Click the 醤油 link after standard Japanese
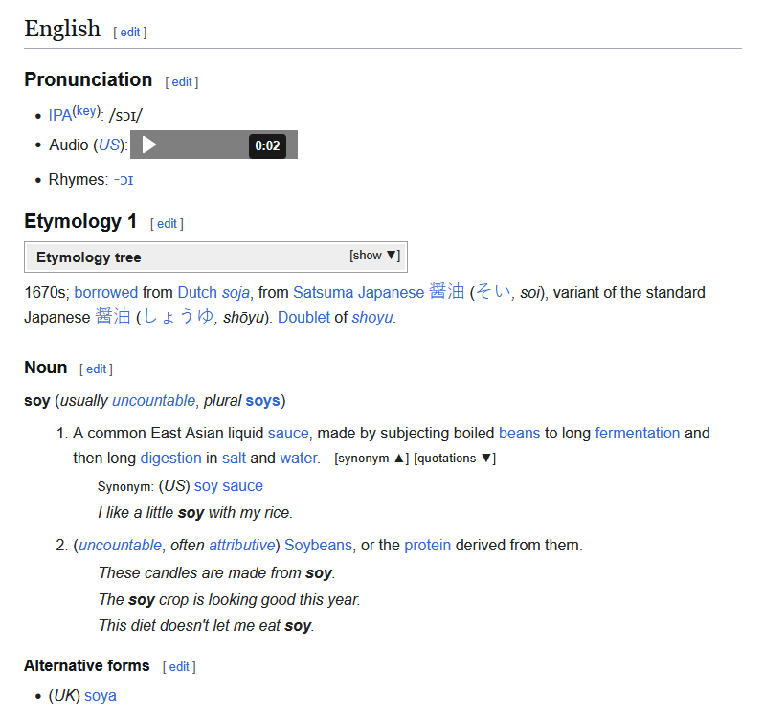 pos(113,316)
